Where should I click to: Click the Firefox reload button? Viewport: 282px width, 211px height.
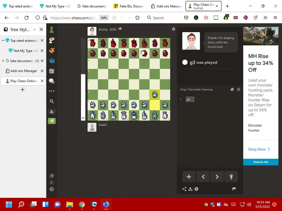coord(26,18)
